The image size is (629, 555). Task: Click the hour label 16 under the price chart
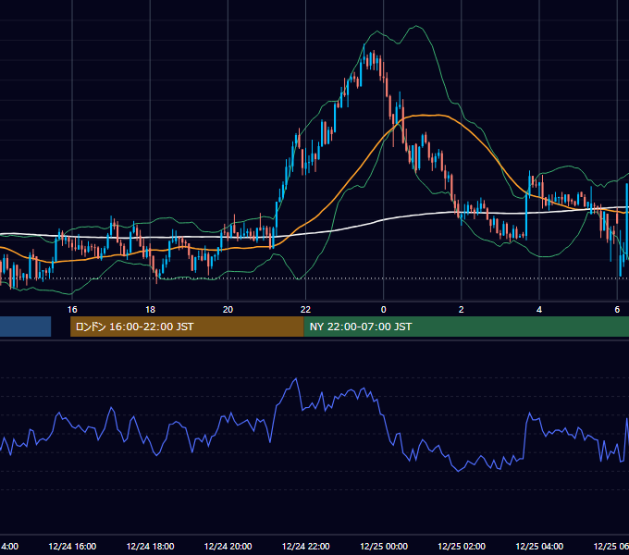[72, 310]
